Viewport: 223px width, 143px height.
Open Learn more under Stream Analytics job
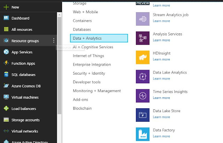coord(161,21)
